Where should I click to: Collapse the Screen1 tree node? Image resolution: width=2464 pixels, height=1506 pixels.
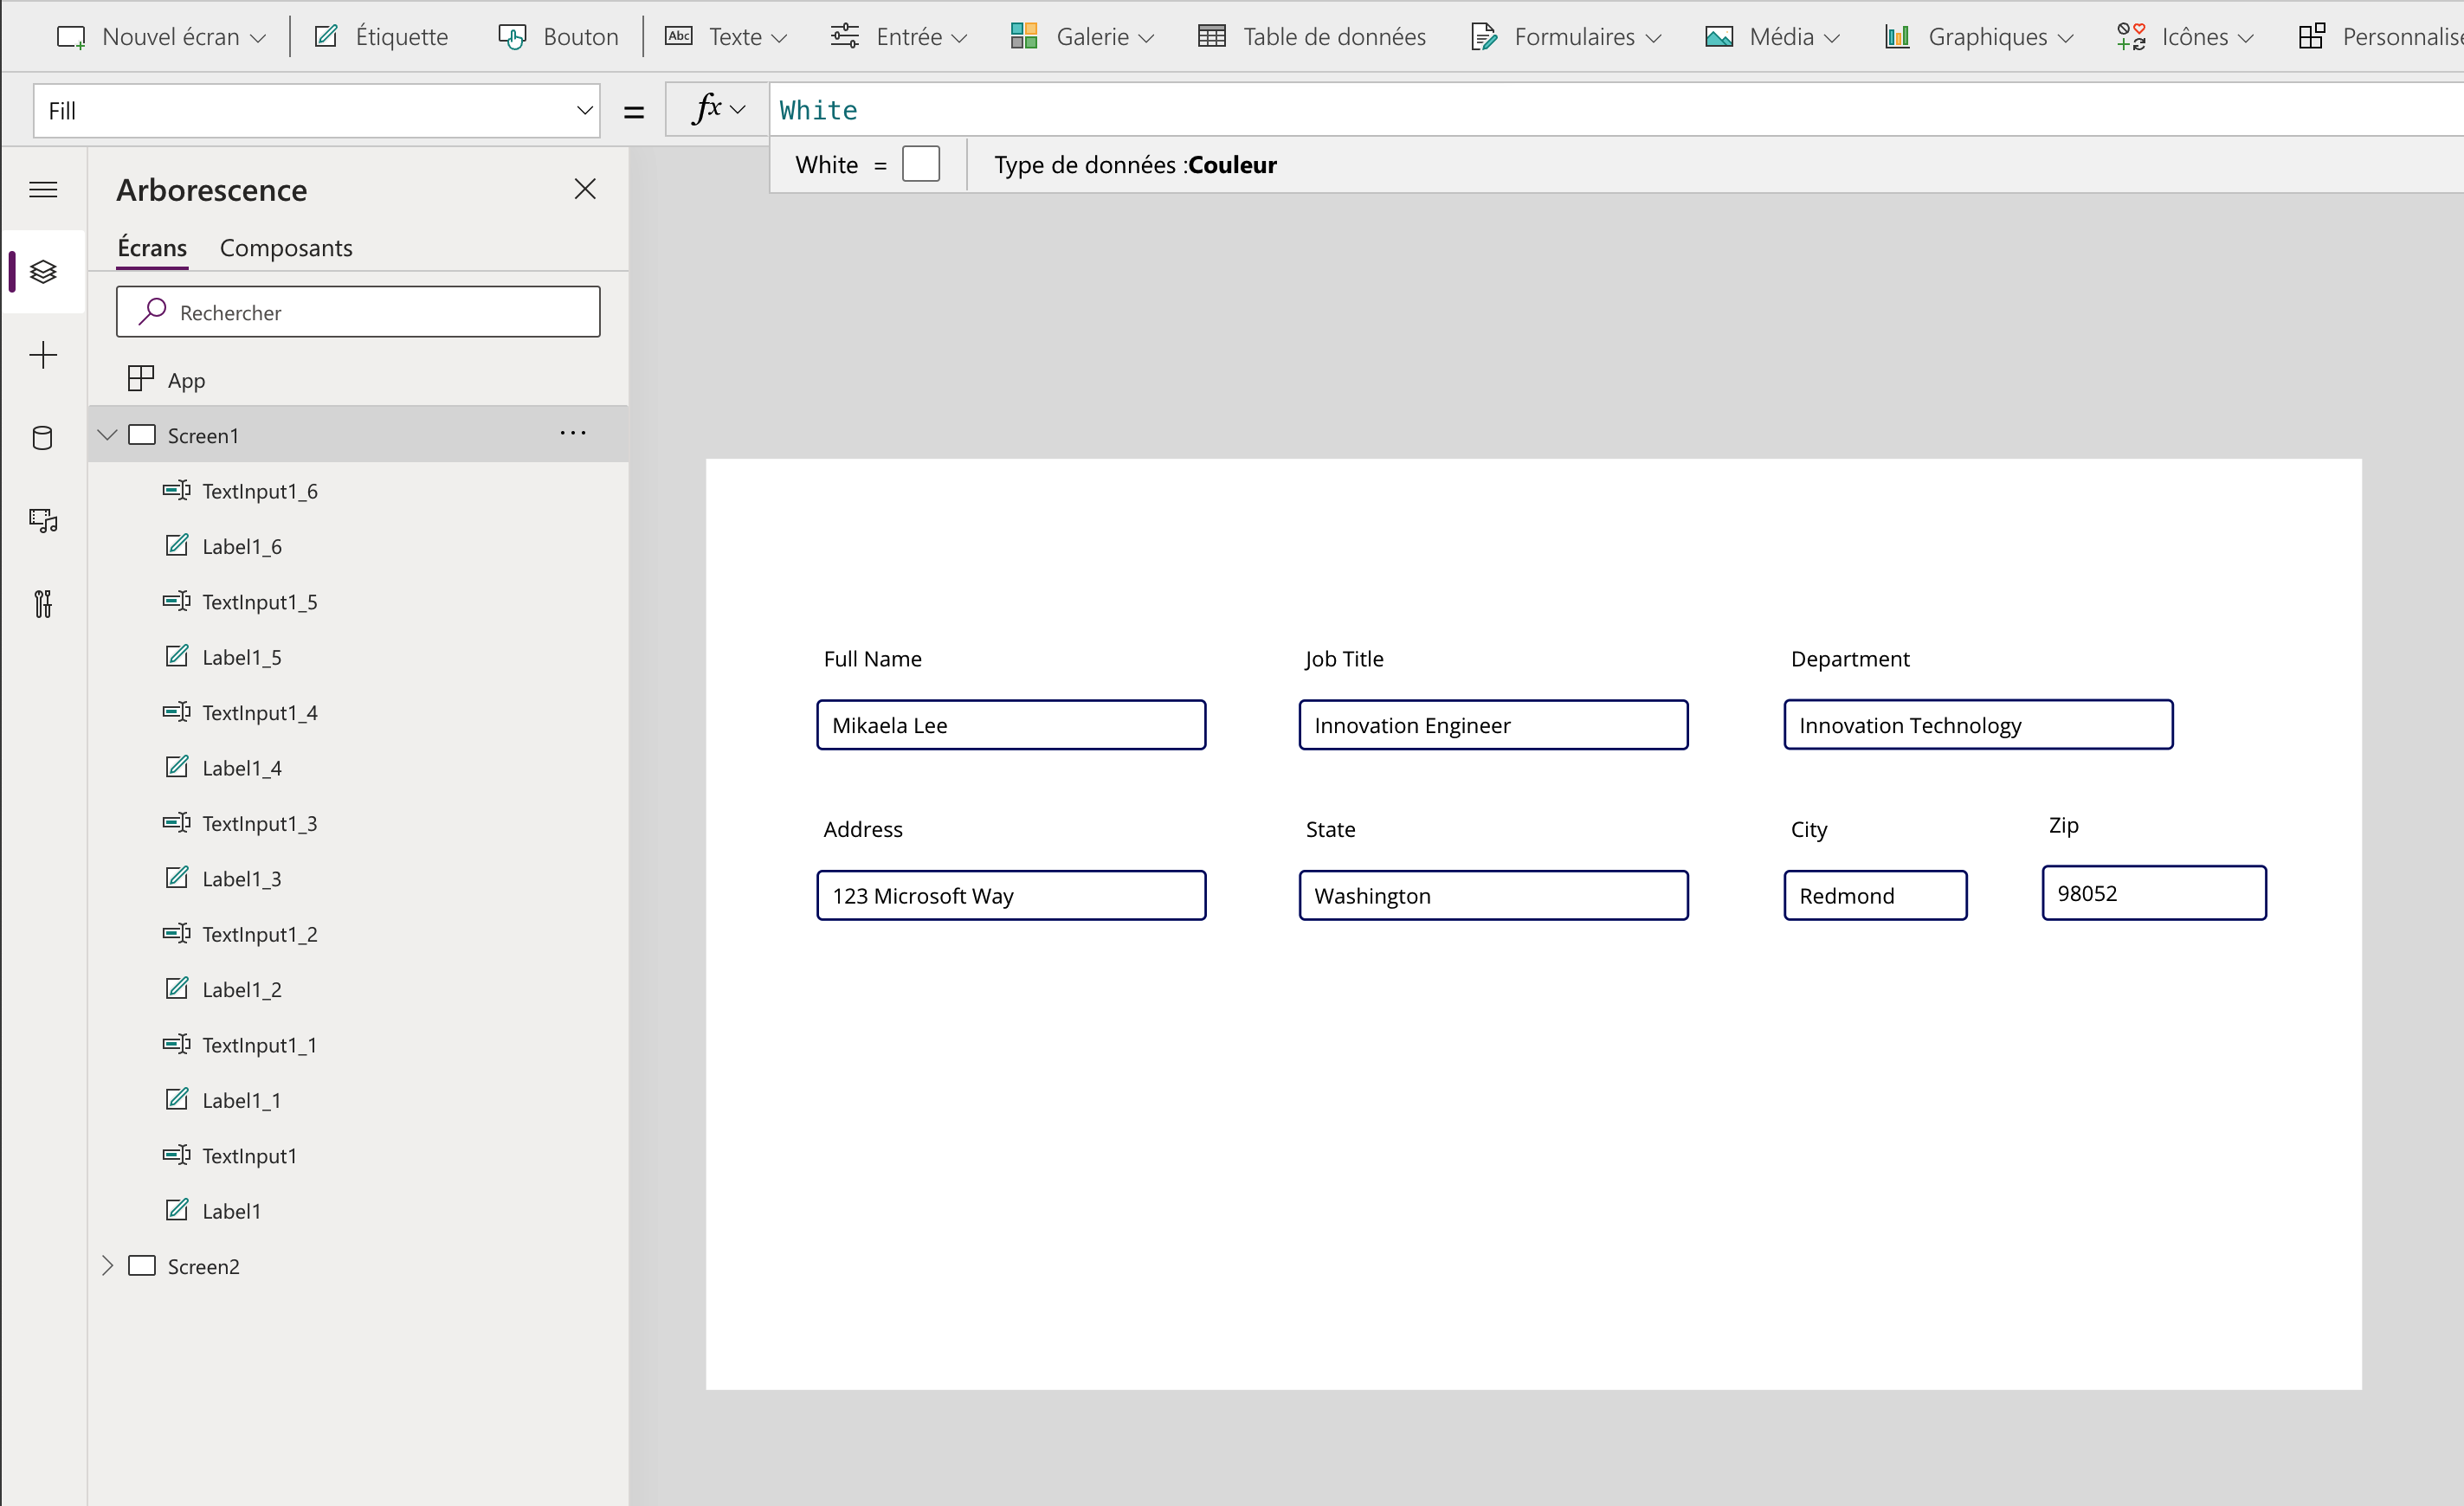pyautogui.click(x=107, y=434)
